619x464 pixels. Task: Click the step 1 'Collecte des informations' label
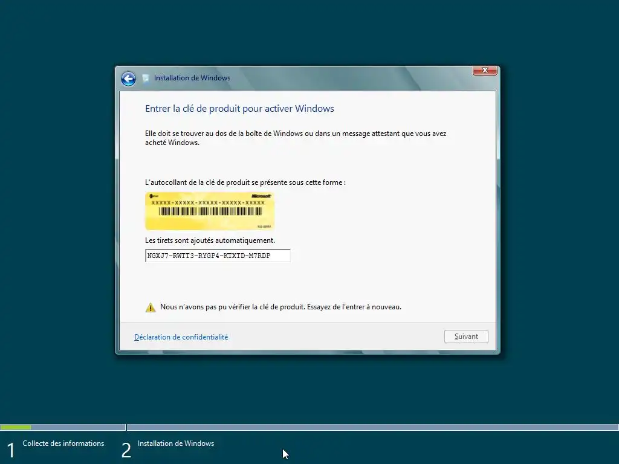(63, 443)
